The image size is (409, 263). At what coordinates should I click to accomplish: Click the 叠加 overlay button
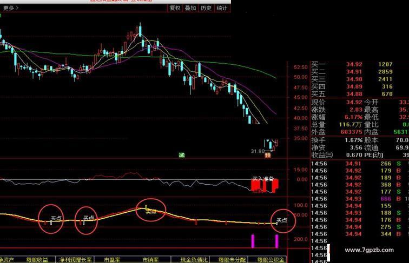tap(190, 8)
